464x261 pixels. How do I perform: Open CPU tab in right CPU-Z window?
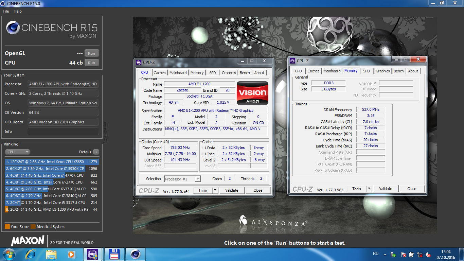[298, 71]
